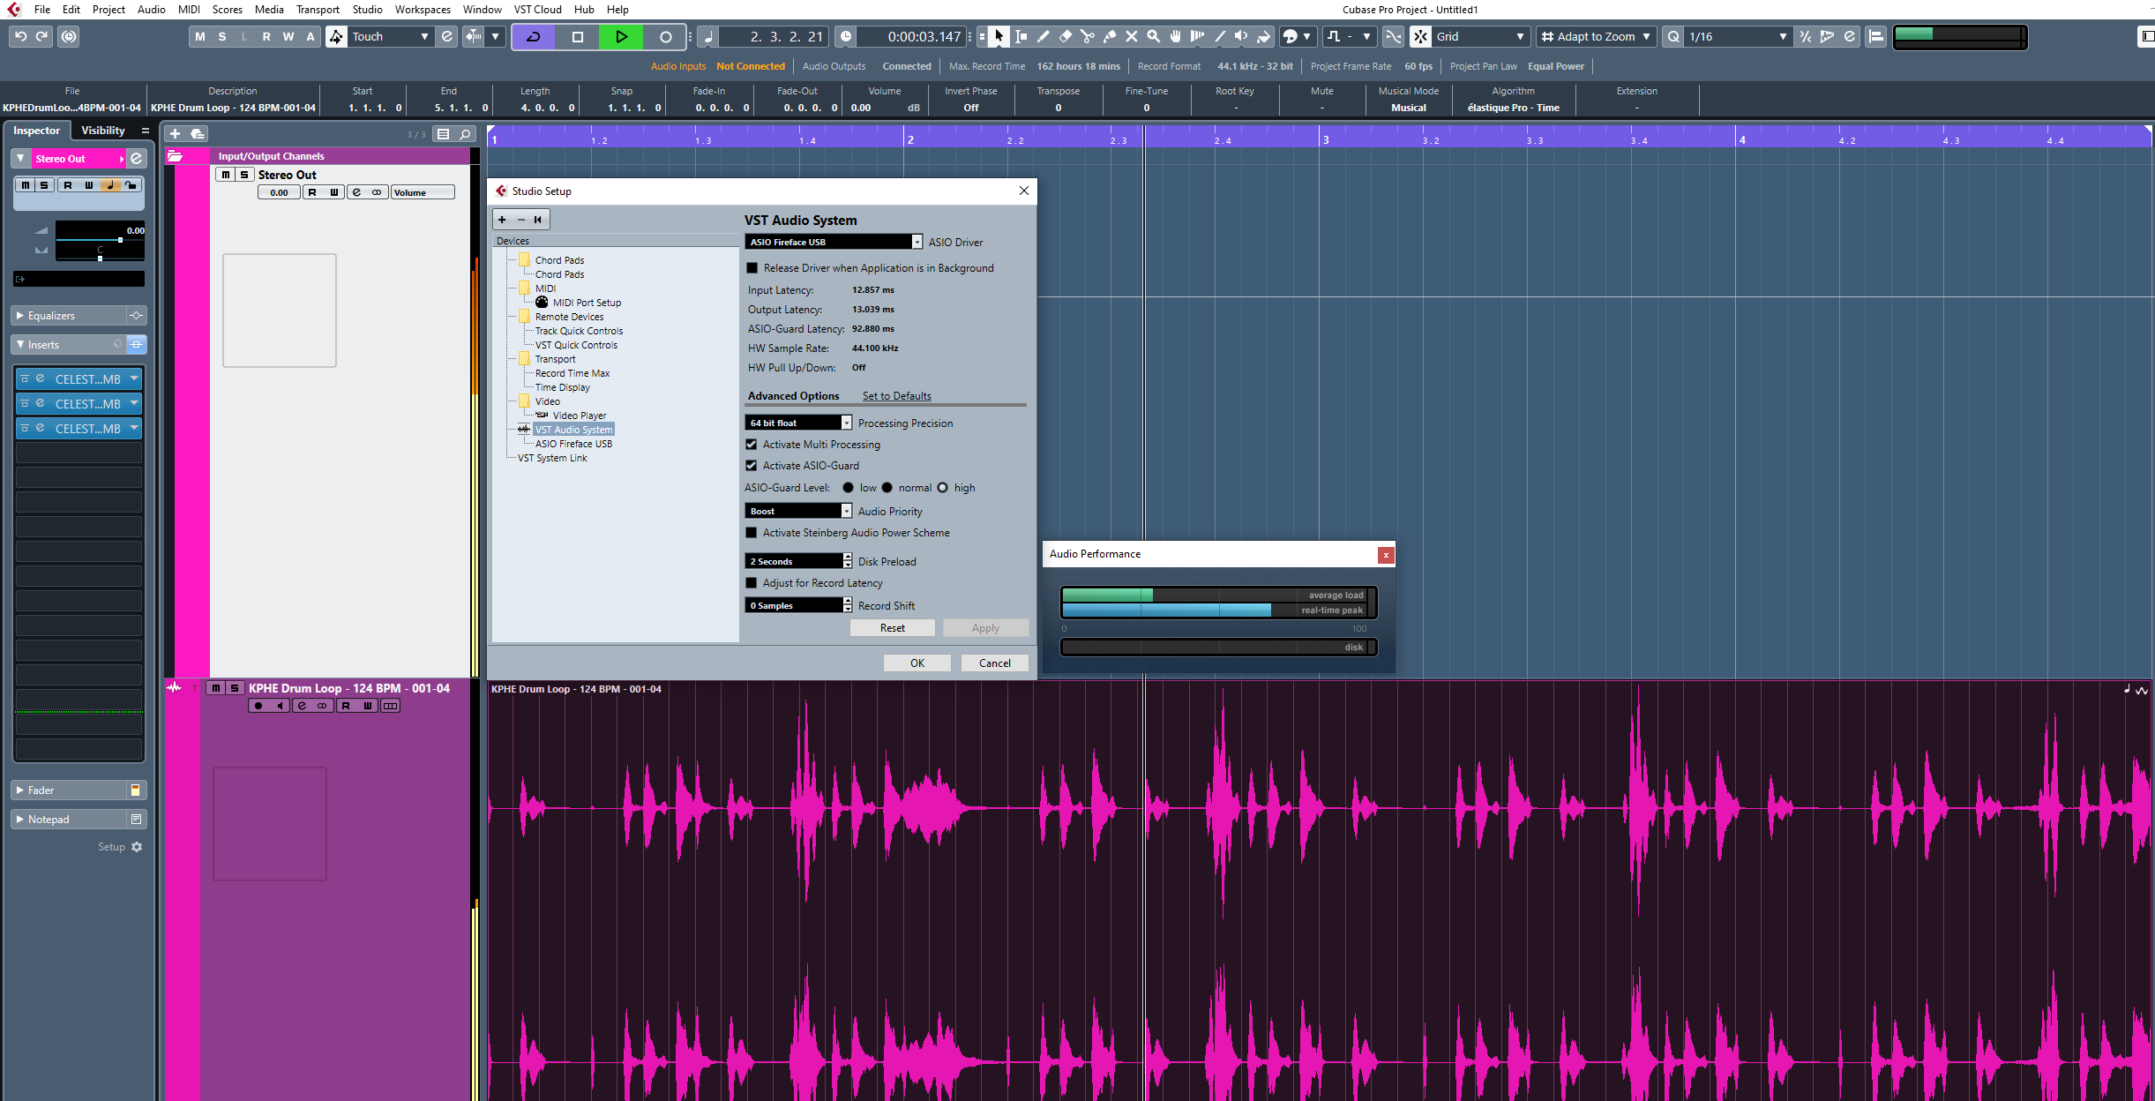Select ASIO-Guard Level high radio

tap(942, 488)
